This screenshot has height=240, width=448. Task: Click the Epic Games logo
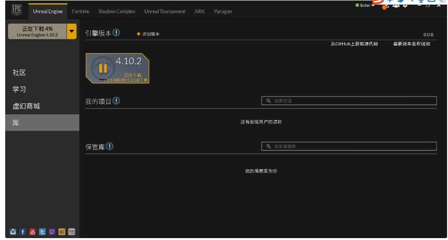(x=17, y=11)
